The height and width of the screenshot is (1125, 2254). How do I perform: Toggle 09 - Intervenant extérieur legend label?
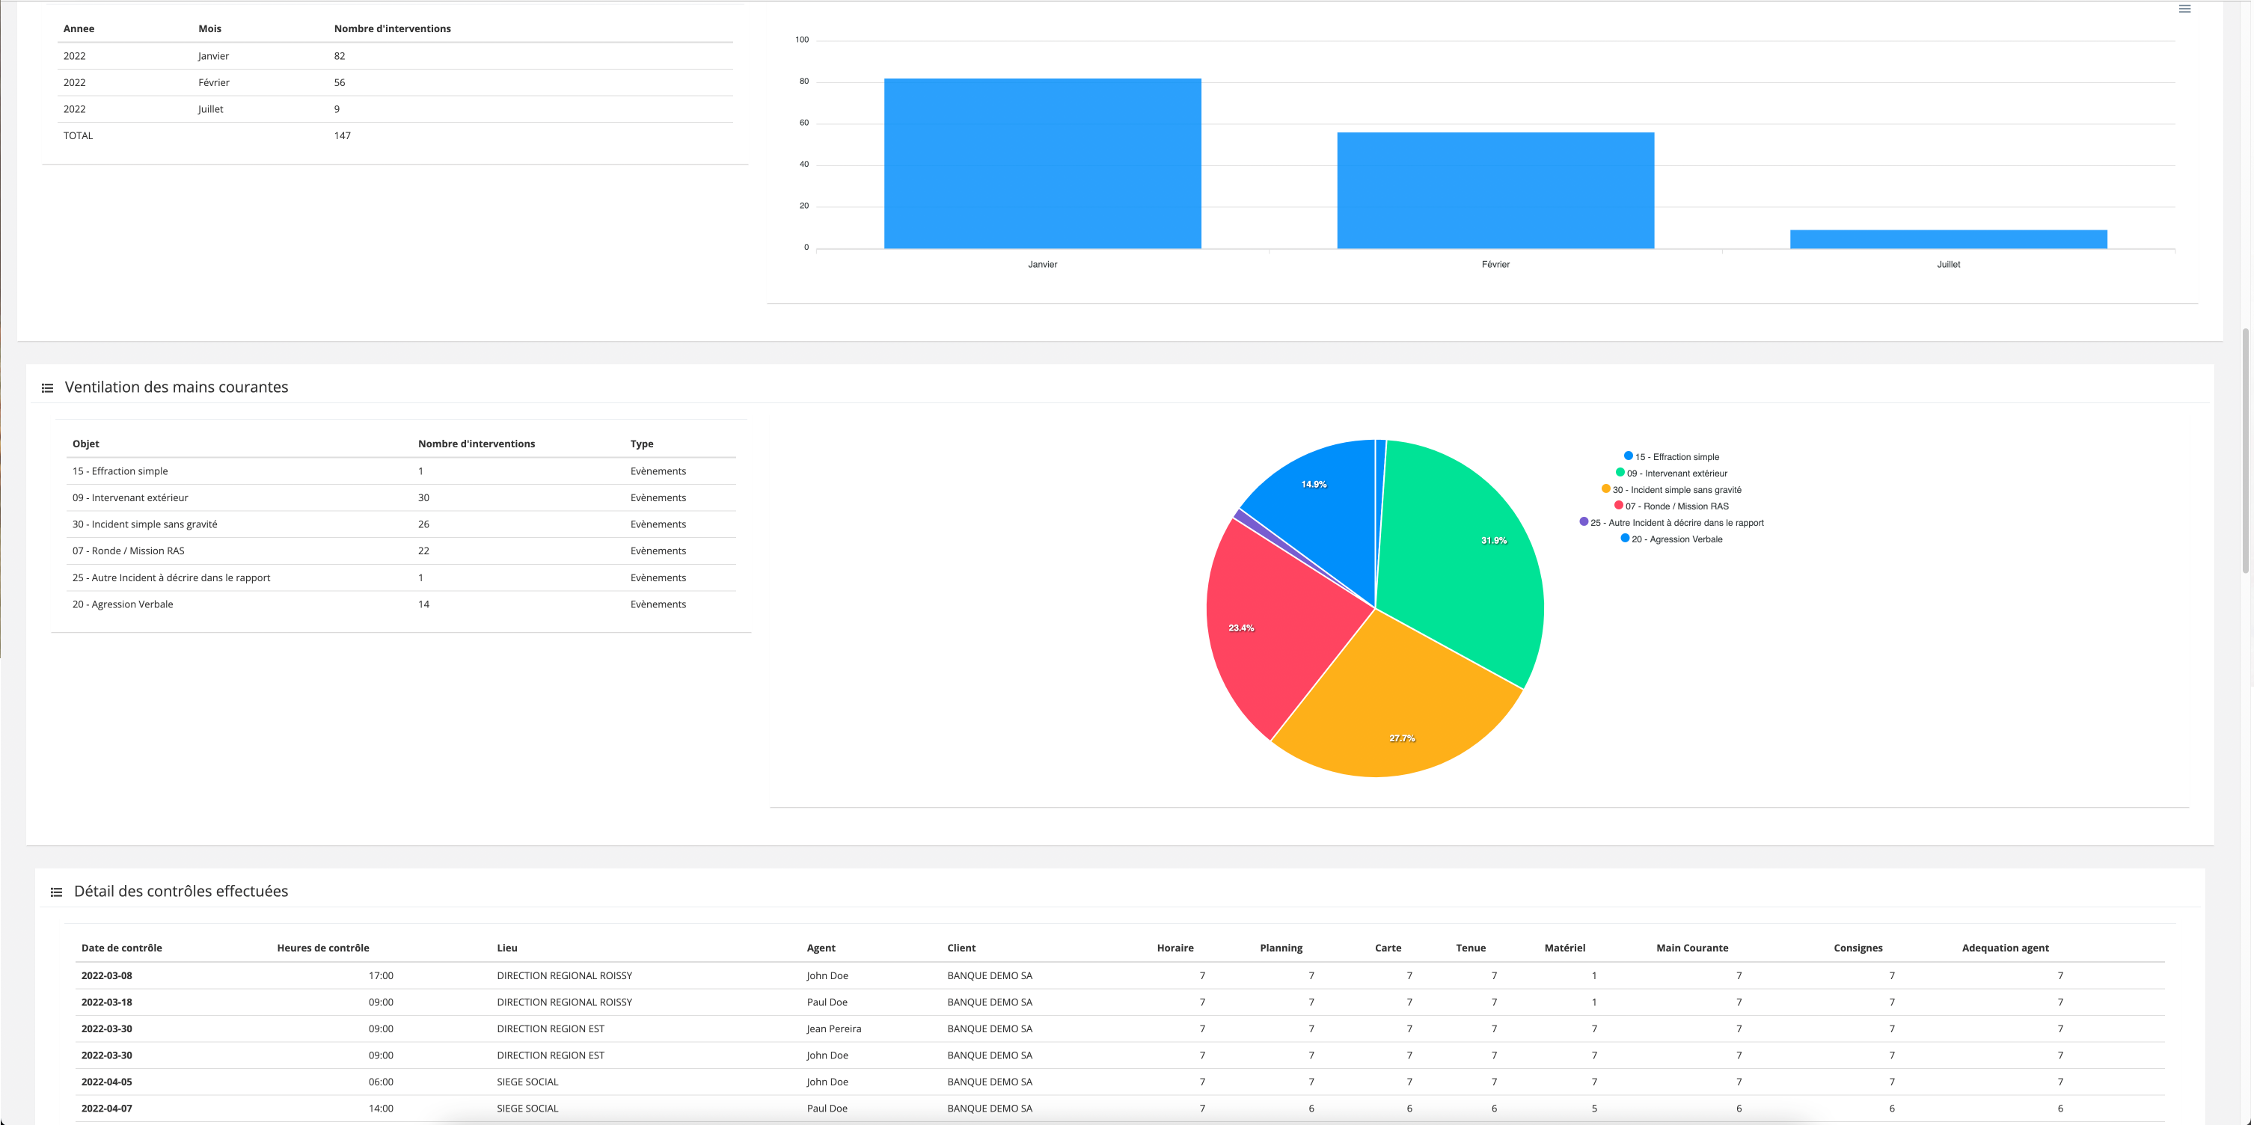tap(1676, 473)
